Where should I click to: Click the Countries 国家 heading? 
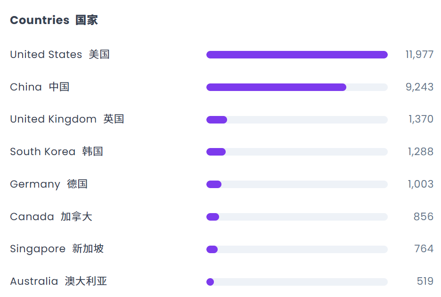point(54,20)
